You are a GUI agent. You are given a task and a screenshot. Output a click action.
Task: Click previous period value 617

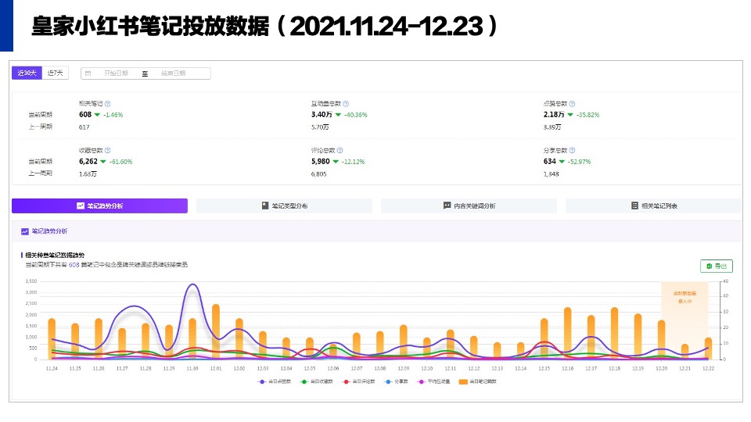[x=84, y=127]
